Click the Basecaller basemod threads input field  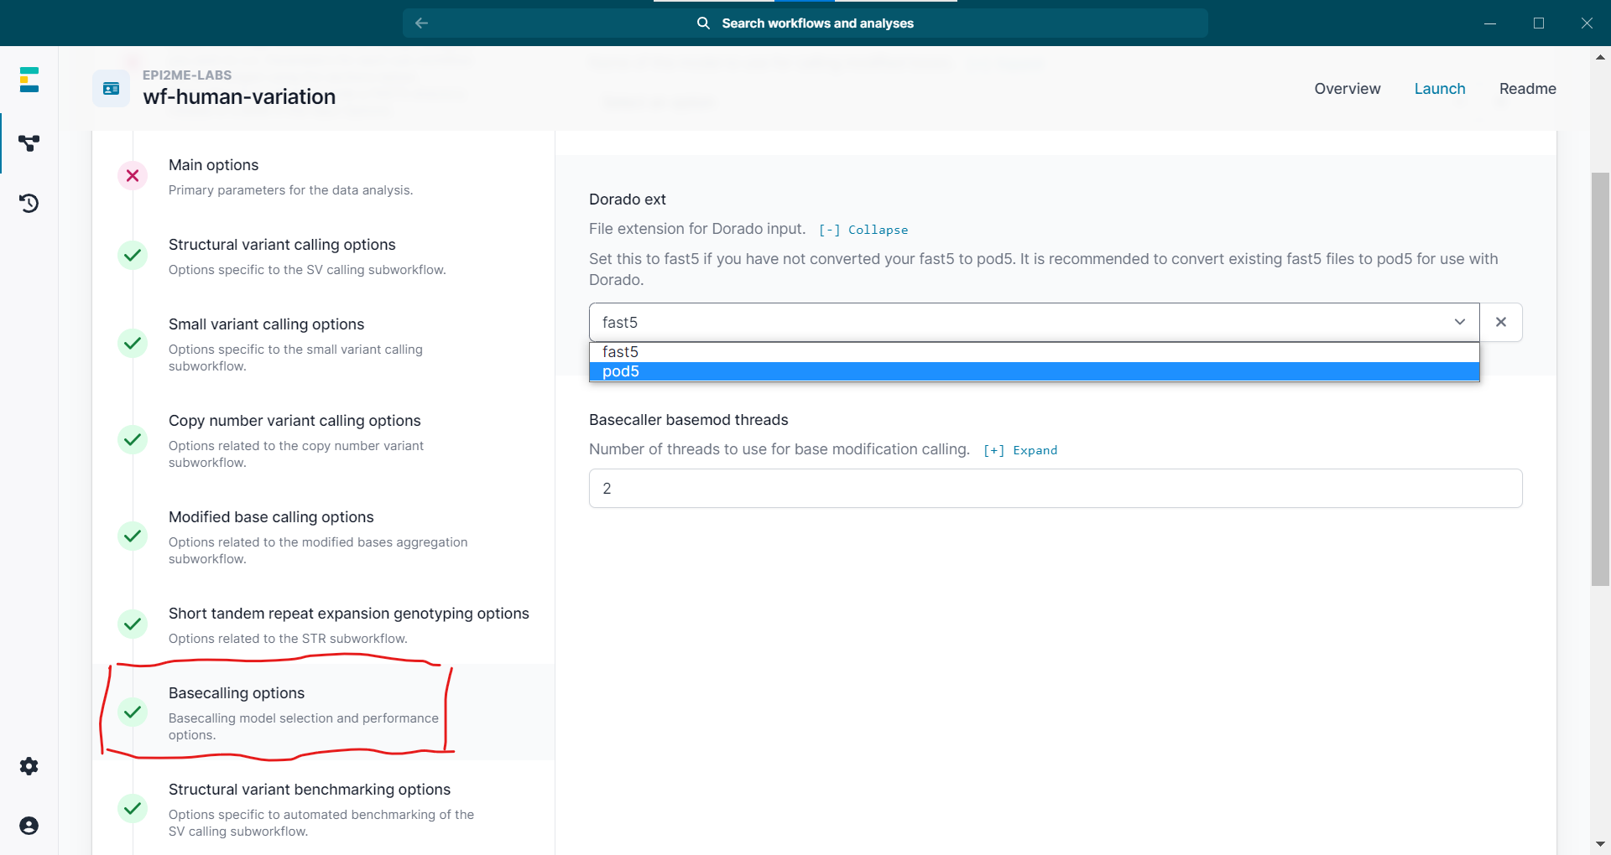coord(1054,488)
